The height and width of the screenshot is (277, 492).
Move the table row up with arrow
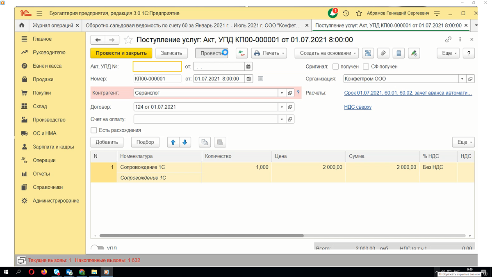173,142
